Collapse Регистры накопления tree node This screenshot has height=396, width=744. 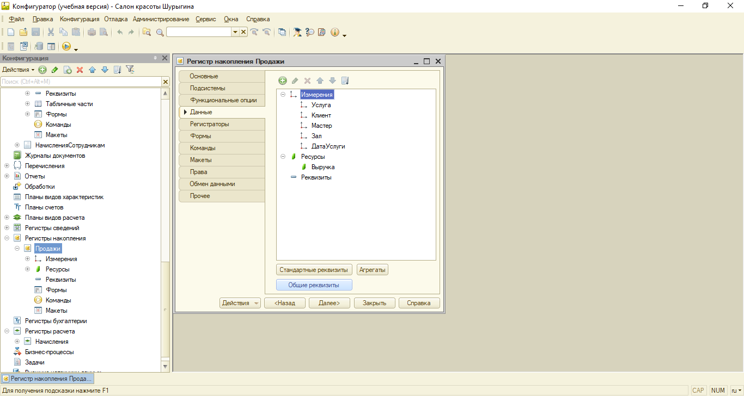click(7, 238)
